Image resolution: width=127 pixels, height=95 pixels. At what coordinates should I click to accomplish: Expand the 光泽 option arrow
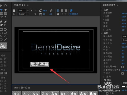104,93
